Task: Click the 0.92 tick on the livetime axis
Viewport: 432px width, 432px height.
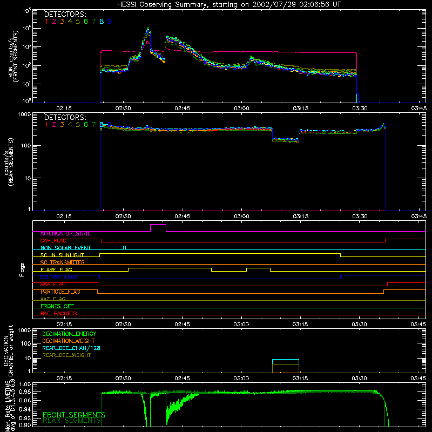Action: pyautogui.click(x=25, y=418)
